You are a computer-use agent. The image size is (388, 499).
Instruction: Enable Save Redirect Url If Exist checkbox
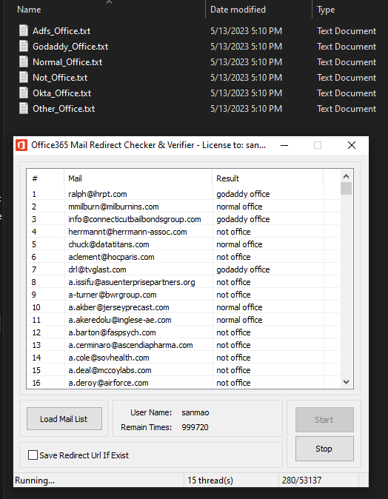[33, 455]
